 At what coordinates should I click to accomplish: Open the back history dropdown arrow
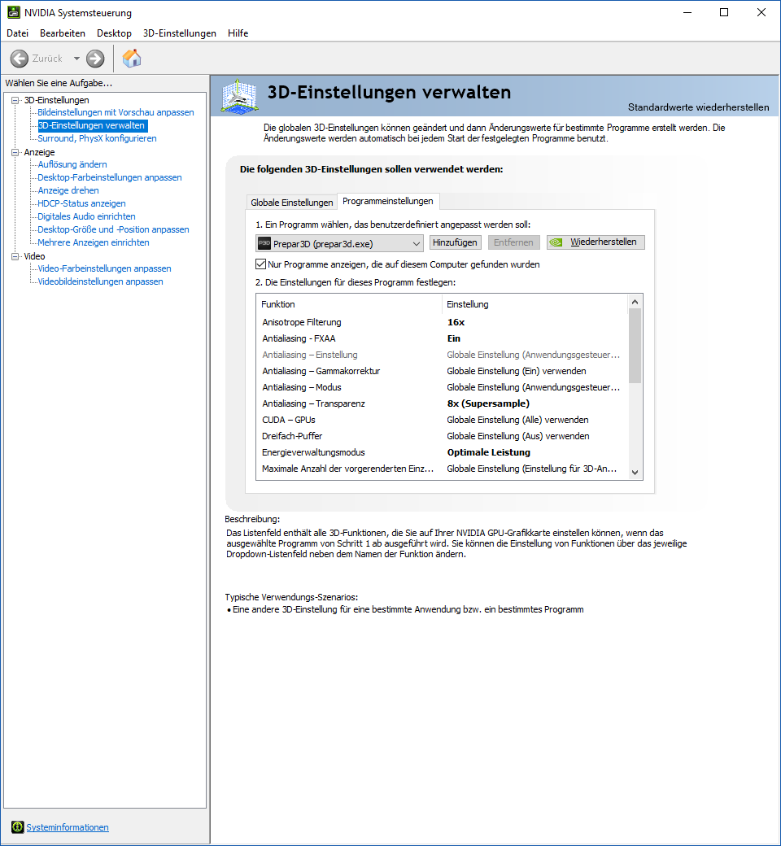pos(76,59)
